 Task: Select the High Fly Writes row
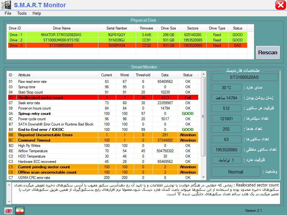pos(103,146)
